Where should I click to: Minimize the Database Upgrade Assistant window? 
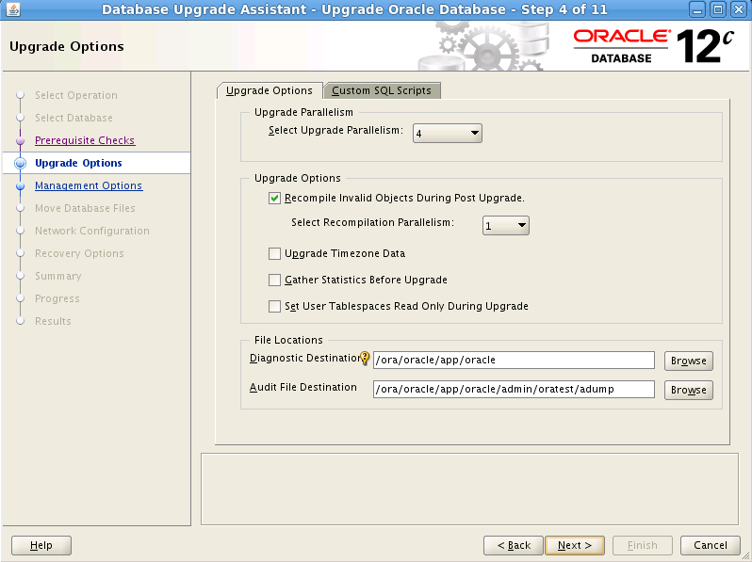tap(697, 9)
